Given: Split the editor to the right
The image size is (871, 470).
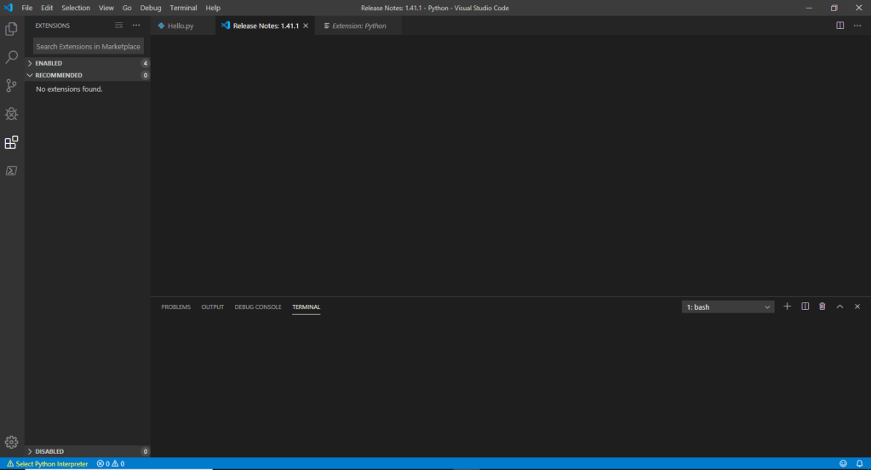Looking at the screenshot, I should coord(839,26).
